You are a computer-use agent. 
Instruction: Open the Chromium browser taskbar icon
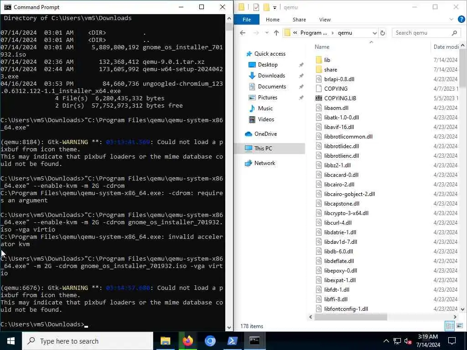click(210, 341)
